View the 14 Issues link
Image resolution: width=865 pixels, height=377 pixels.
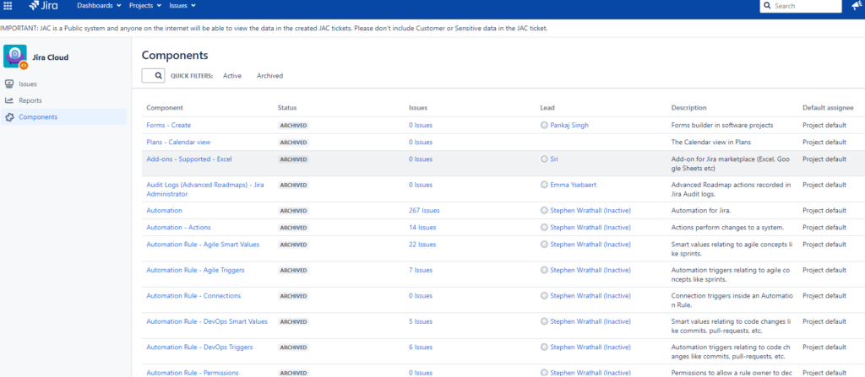tap(422, 227)
